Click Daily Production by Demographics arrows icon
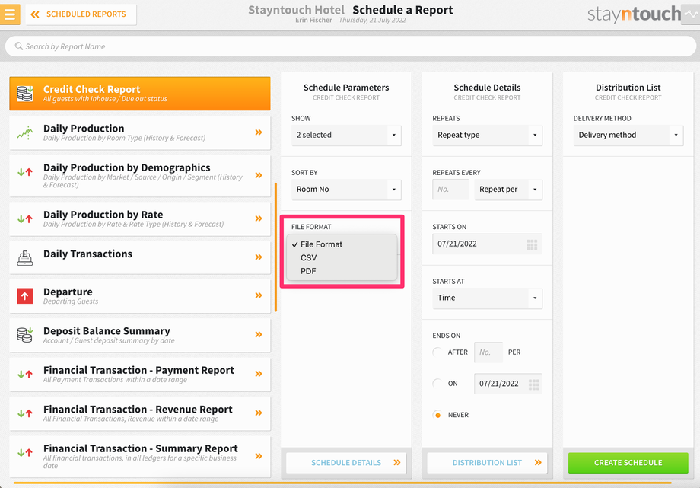This screenshot has width=700, height=488. (x=25, y=171)
